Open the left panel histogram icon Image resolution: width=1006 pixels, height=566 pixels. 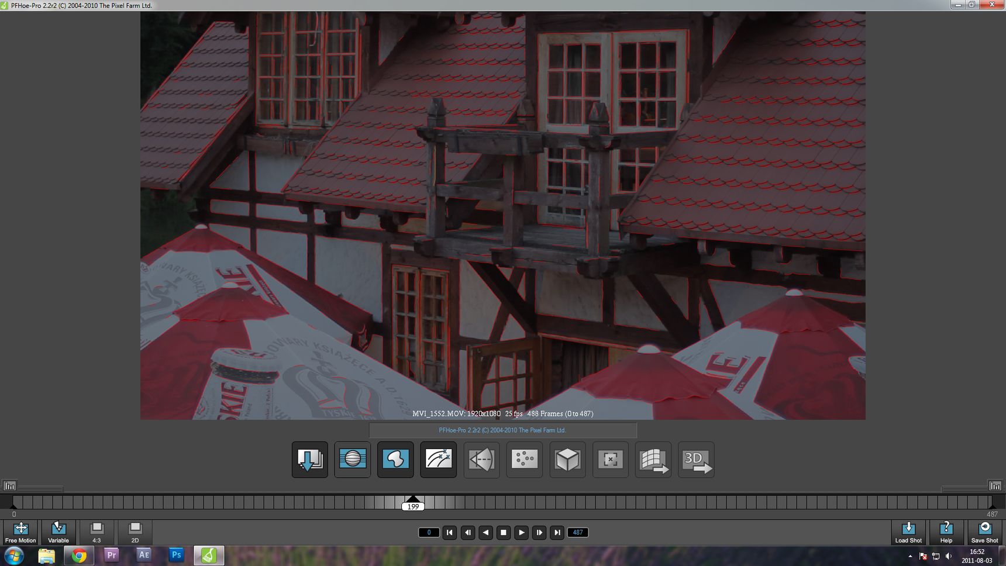coord(10,486)
